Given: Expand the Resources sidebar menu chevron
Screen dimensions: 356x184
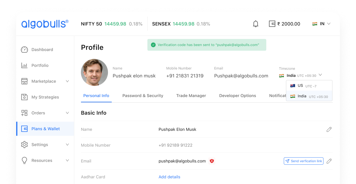Looking at the screenshot, I should click(x=67, y=161).
